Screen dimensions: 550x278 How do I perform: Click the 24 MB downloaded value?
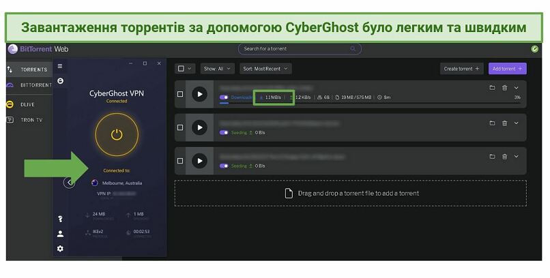click(x=99, y=214)
